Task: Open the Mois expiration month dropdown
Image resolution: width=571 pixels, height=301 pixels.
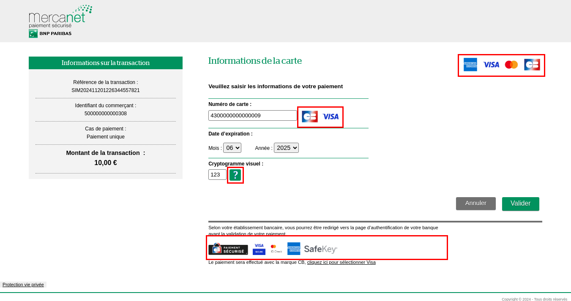Action: (x=232, y=148)
